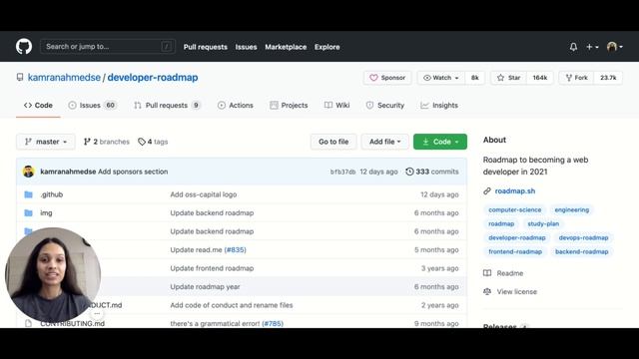Open Issues in the top navigation

[247, 47]
